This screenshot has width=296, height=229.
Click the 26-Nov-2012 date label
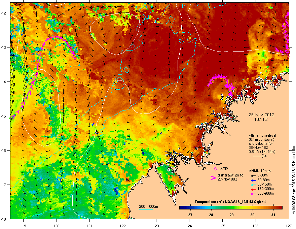261,115
